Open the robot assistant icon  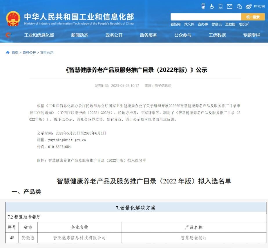point(203,6)
